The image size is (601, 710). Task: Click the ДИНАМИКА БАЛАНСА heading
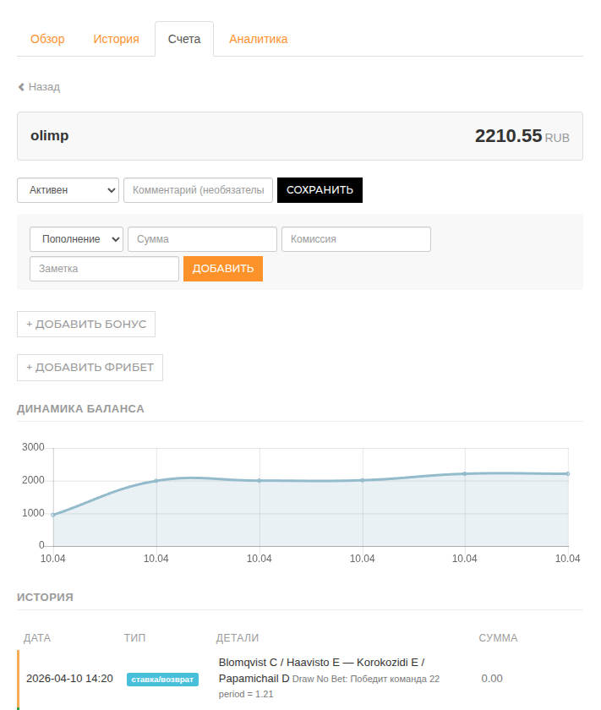80,409
